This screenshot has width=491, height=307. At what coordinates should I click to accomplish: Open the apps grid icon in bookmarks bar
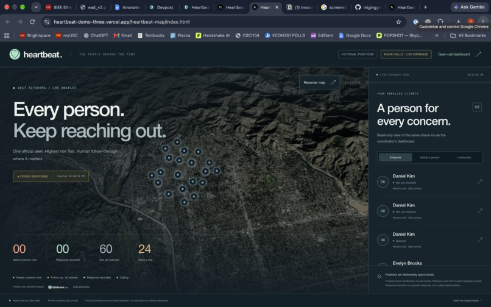pos(7,35)
